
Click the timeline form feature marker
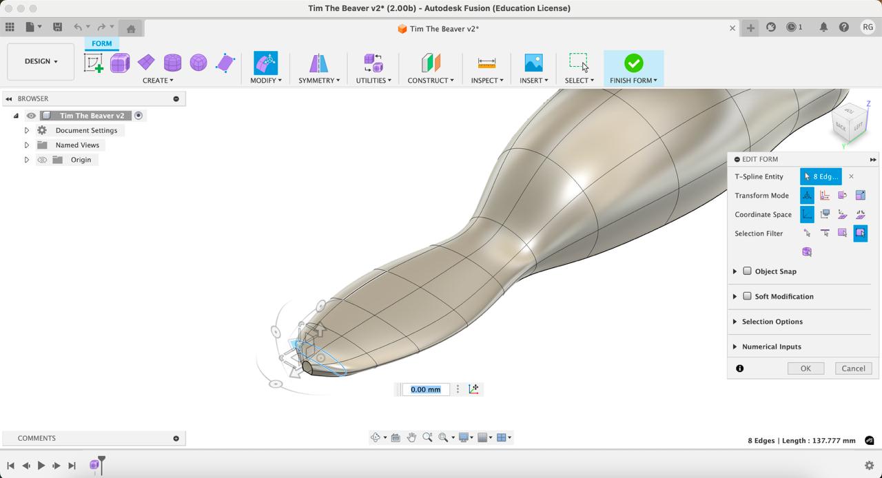point(94,465)
